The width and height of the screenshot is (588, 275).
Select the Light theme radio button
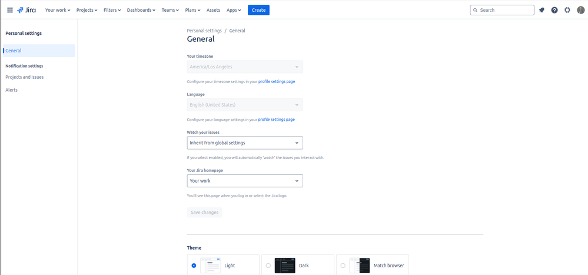pos(194,265)
